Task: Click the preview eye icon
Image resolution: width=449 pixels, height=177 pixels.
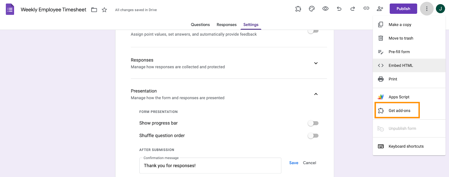Action: pos(325,9)
